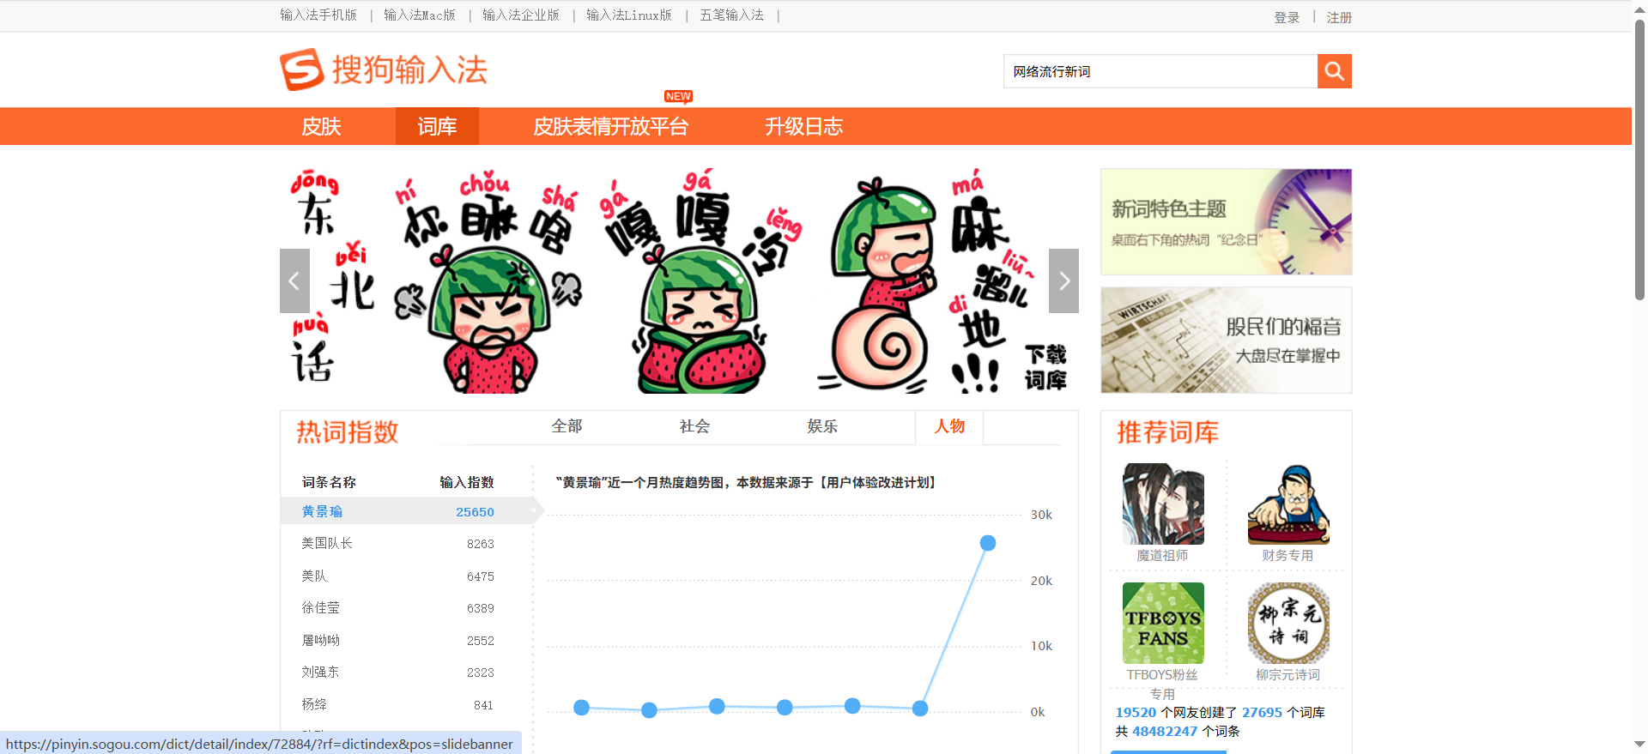Open the 输入法手机版 link

318,15
